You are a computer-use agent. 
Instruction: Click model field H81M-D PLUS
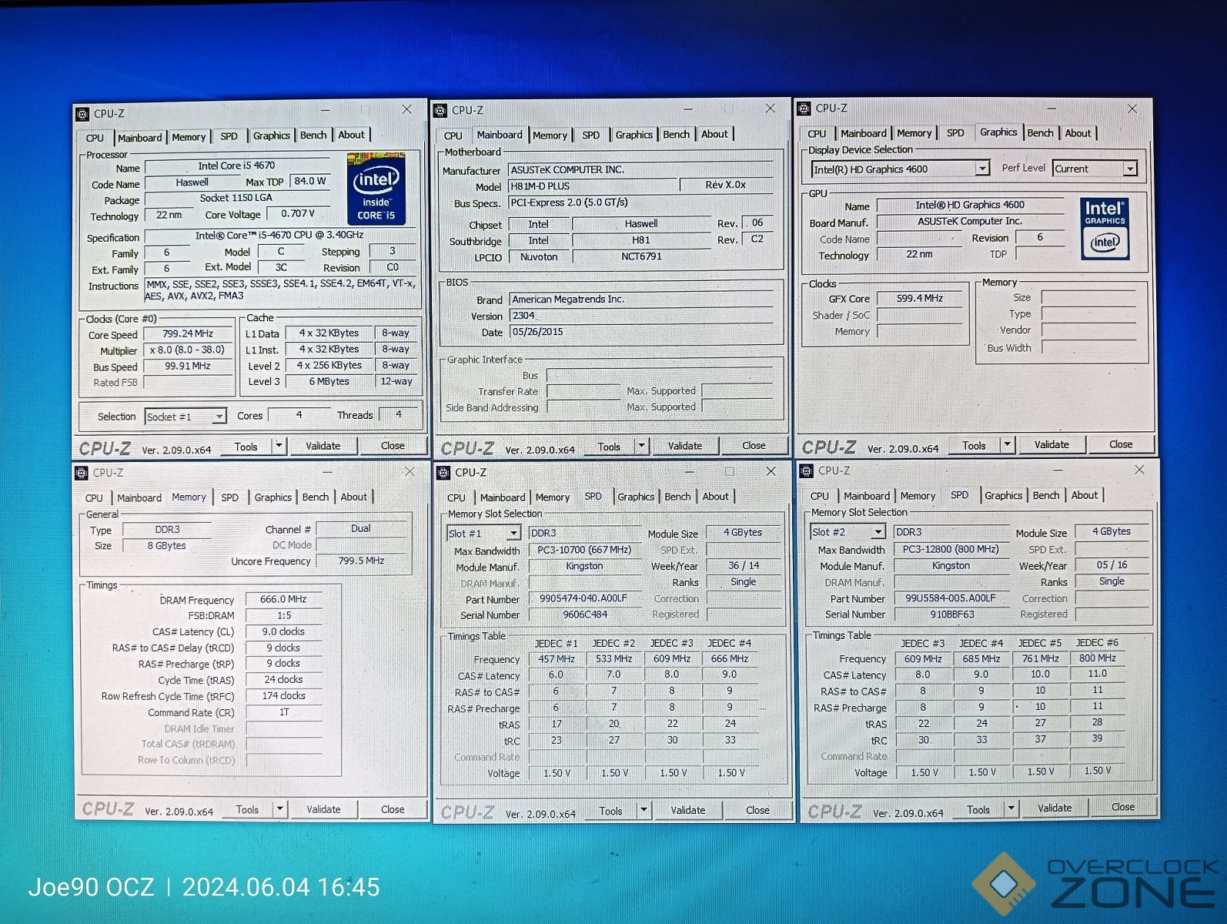click(x=593, y=186)
